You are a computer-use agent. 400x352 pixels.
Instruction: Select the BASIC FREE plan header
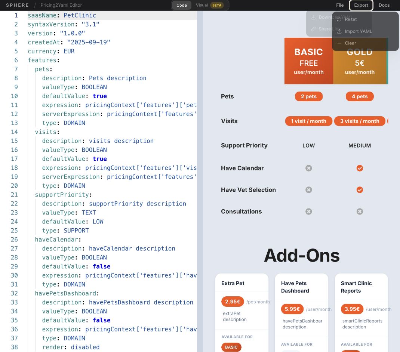(309, 61)
